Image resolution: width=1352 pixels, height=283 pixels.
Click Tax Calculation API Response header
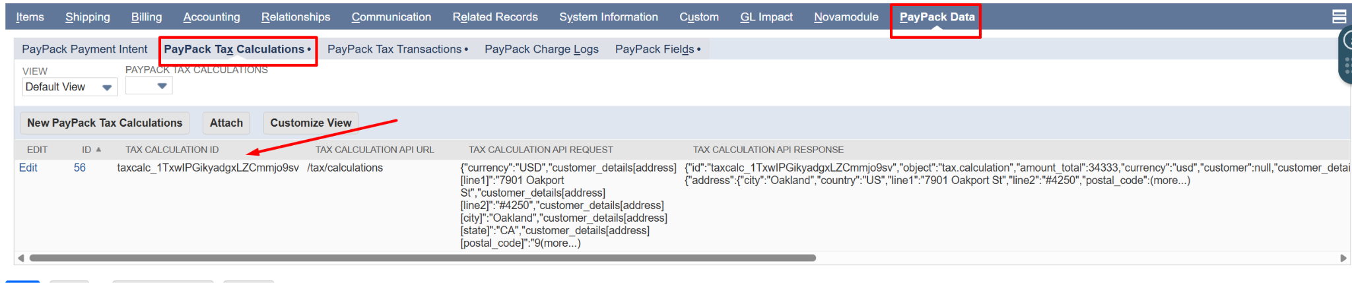tap(768, 150)
